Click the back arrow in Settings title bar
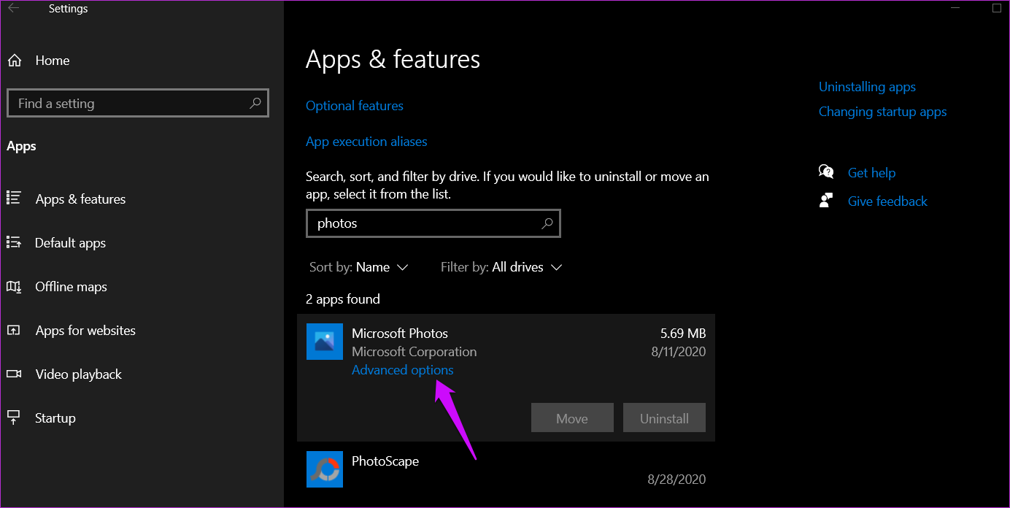This screenshot has height=508, width=1010. pyautogui.click(x=13, y=9)
